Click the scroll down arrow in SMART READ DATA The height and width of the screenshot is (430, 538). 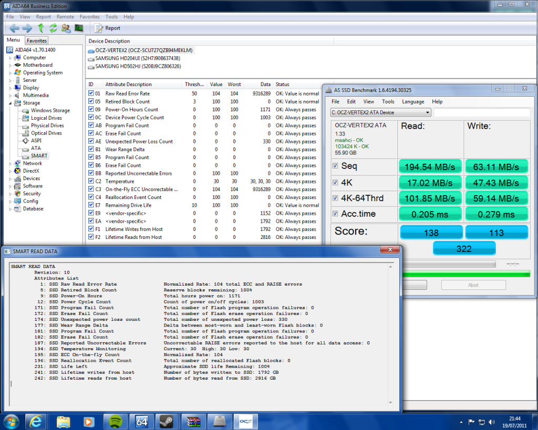click(x=390, y=403)
